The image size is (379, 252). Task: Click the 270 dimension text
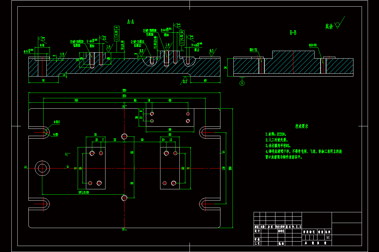click(x=124, y=96)
